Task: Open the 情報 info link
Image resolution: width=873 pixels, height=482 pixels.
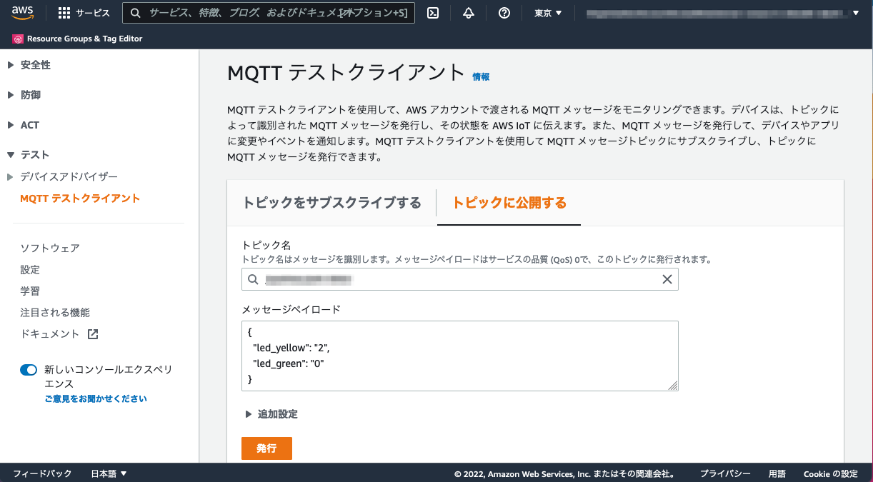Action: click(x=481, y=76)
